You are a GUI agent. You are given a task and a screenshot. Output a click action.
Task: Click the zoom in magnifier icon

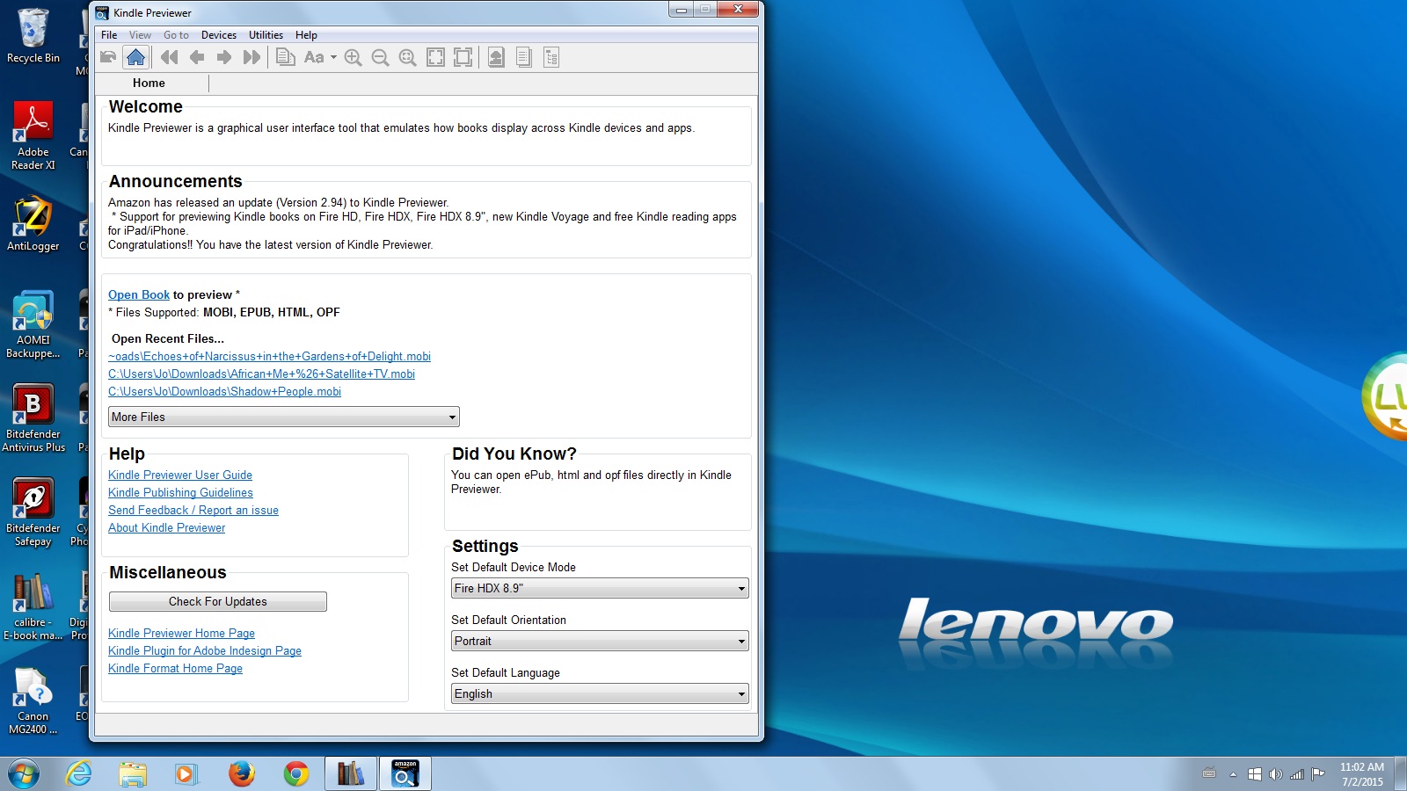click(353, 58)
